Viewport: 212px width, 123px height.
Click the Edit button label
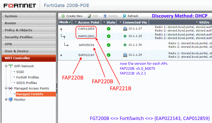(95, 16)
